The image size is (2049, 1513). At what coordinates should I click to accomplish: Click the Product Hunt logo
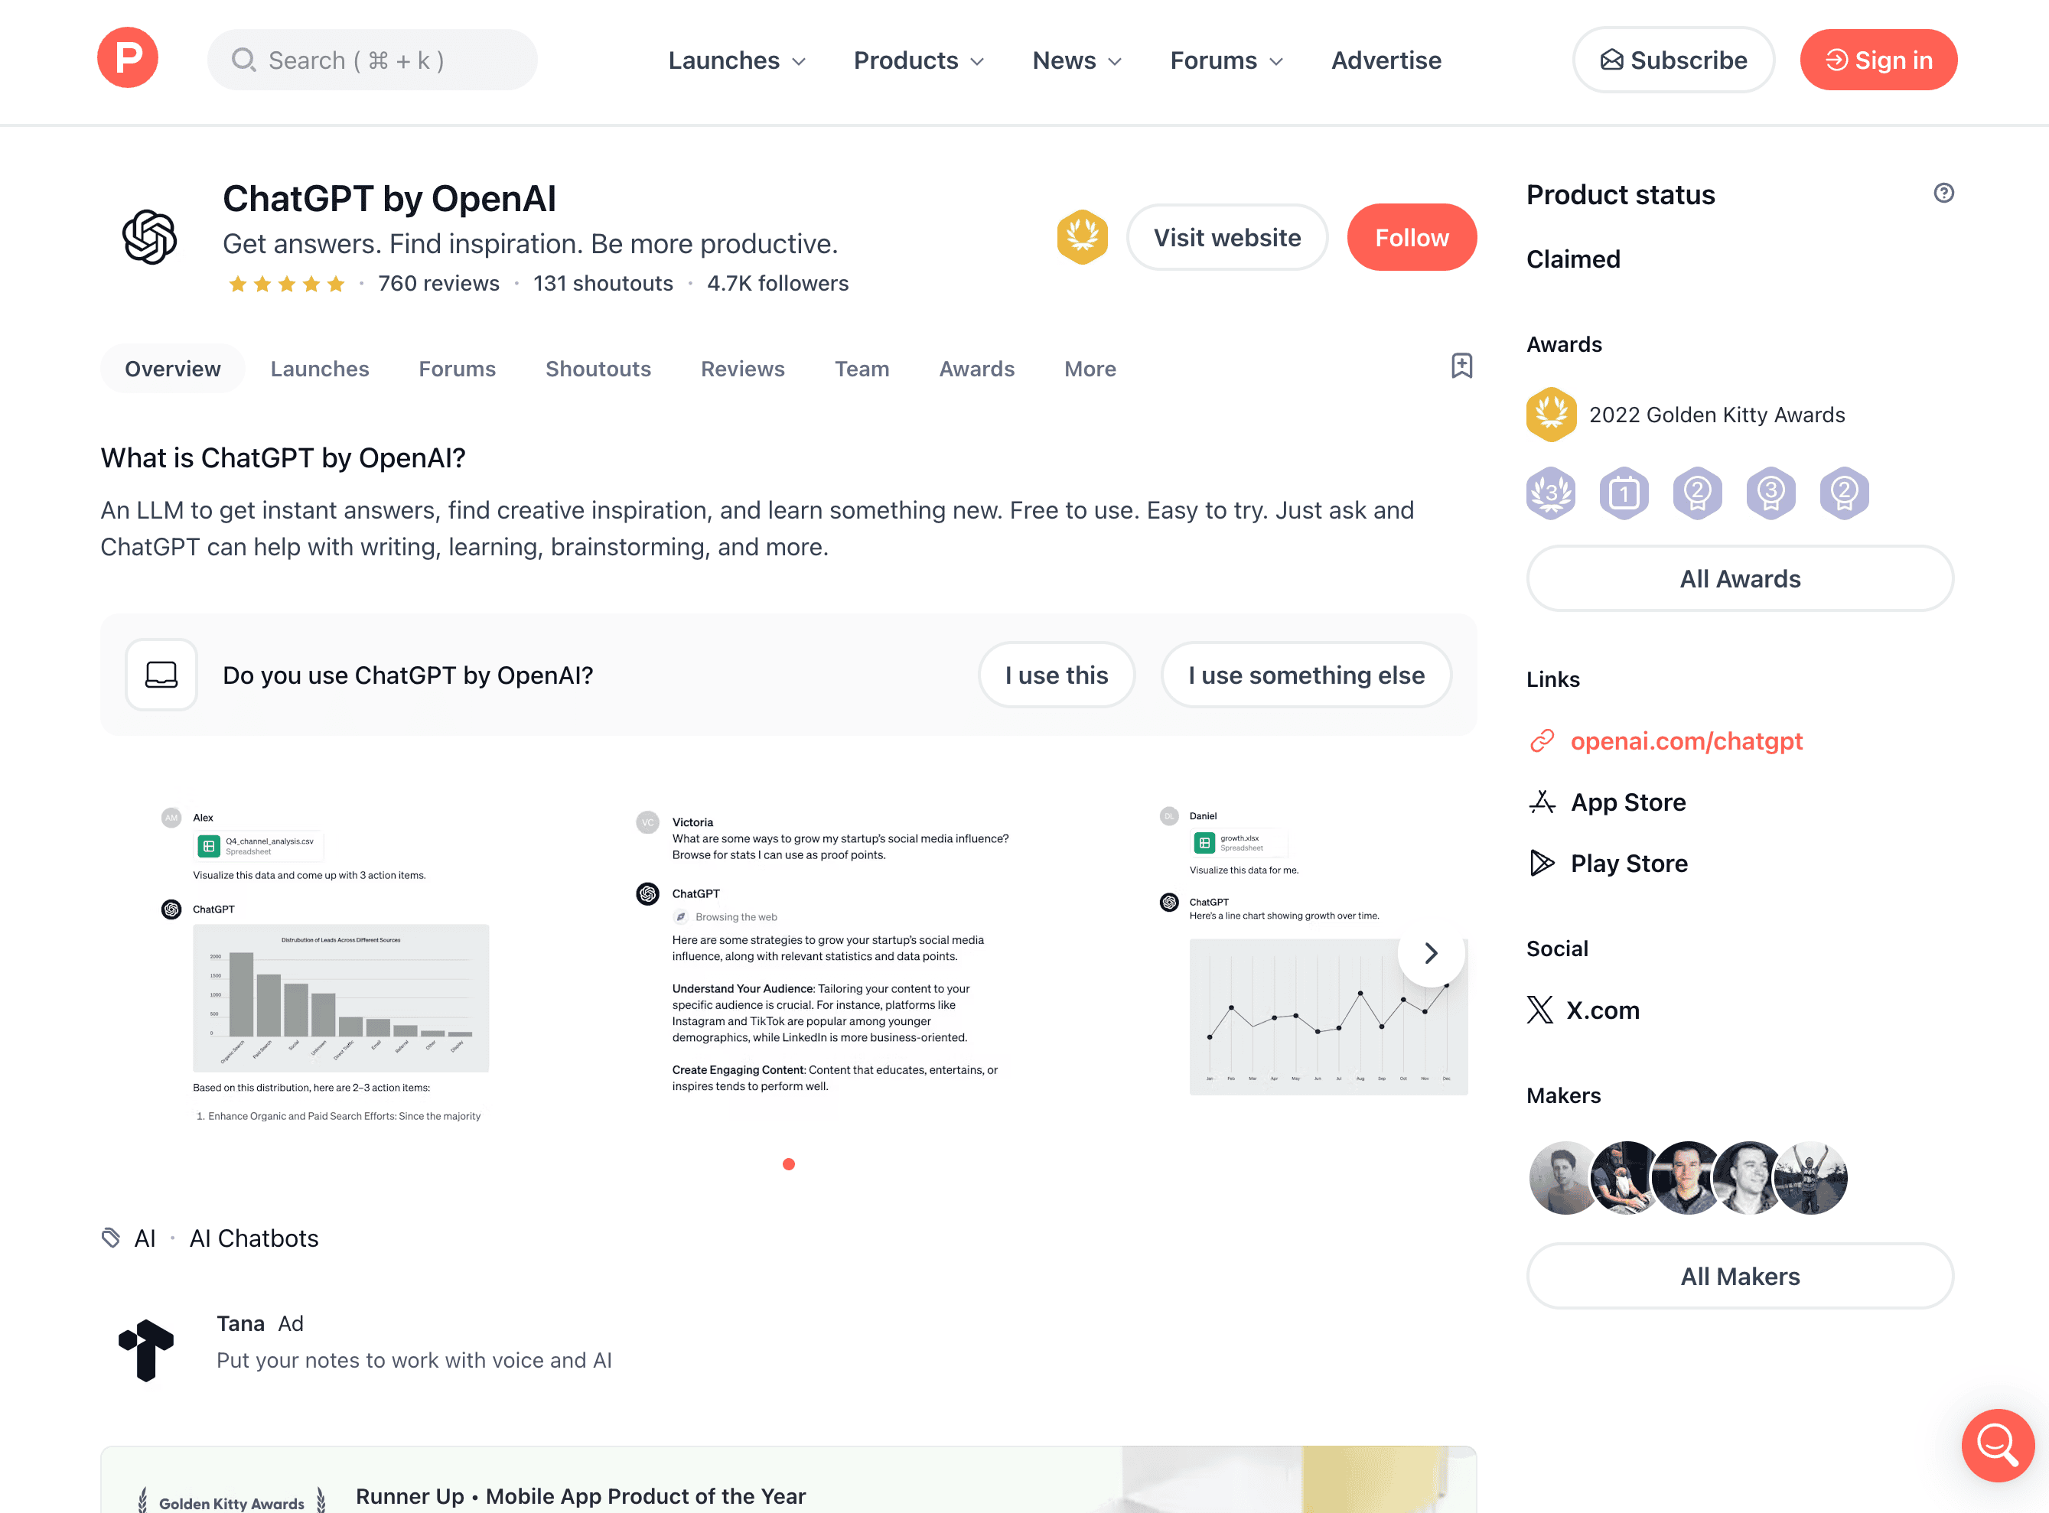tap(127, 59)
